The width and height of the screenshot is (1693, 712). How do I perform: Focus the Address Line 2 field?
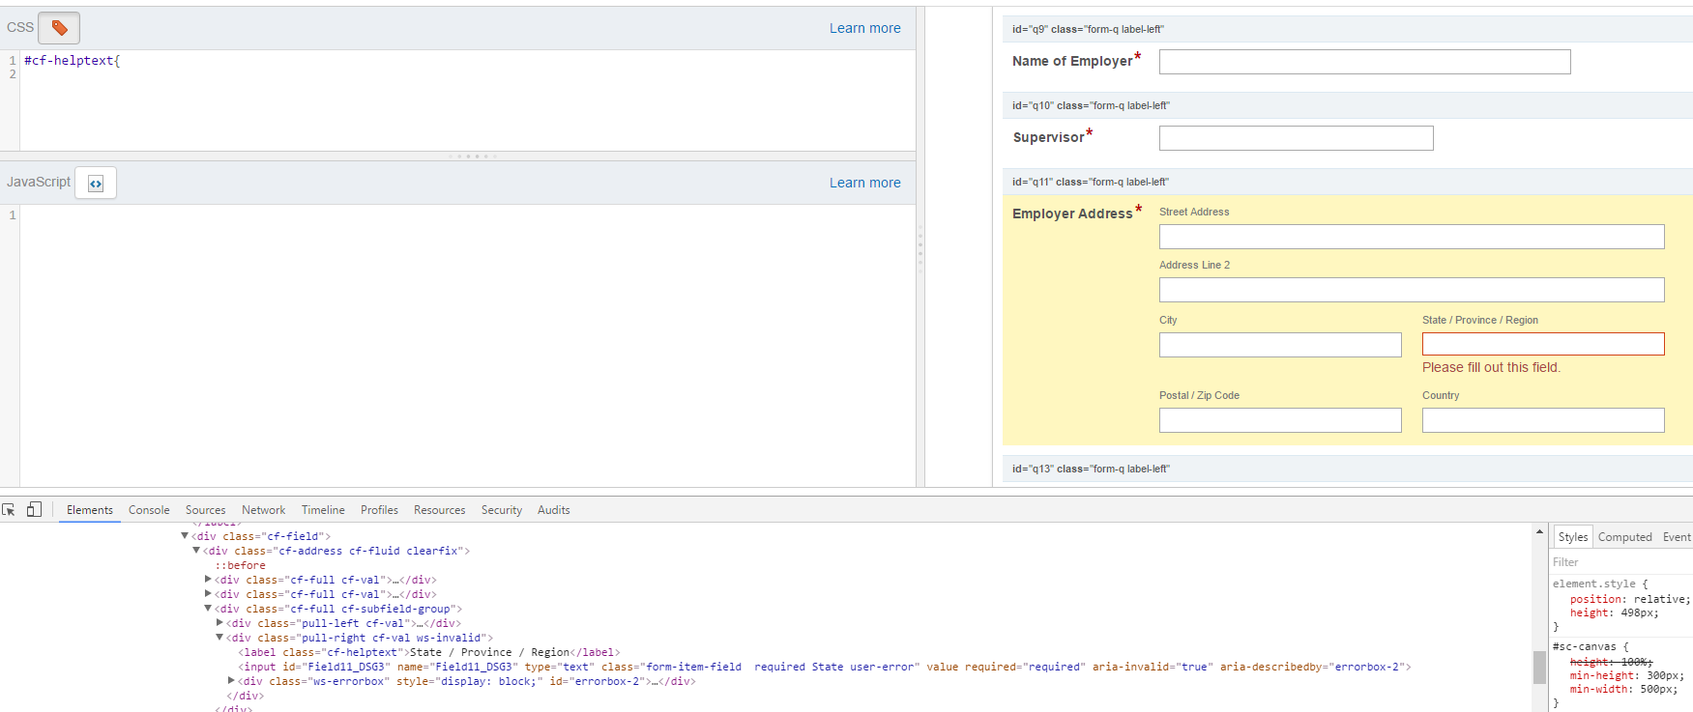click(1412, 290)
